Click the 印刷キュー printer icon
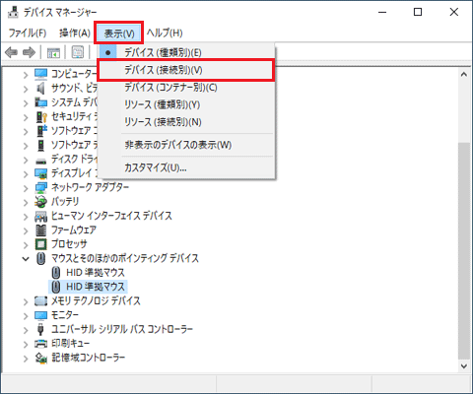Screen dimensions: 473x394 click(40, 344)
